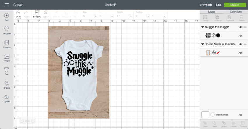Open the Projects panel
The height and width of the screenshot is (129, 248).
point(7,44)
